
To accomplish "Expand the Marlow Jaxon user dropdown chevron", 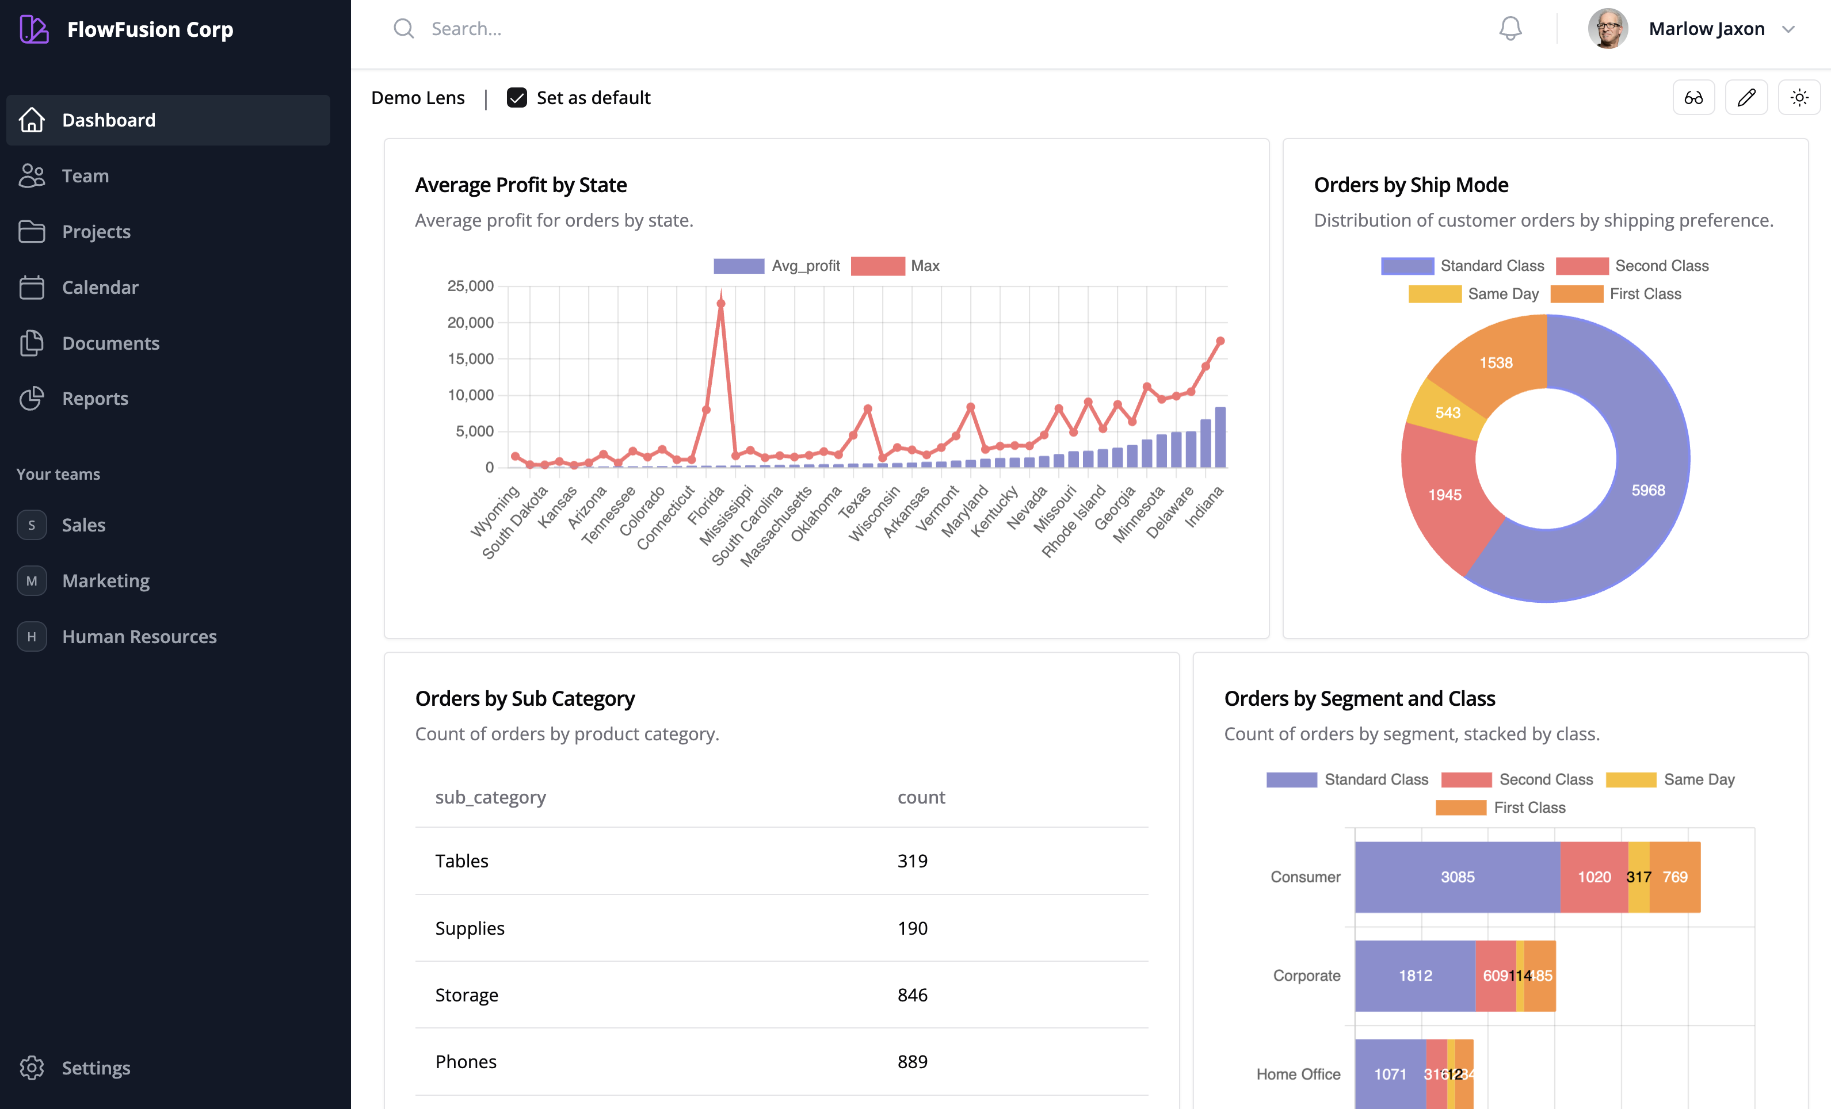I will pos(1788,29).
